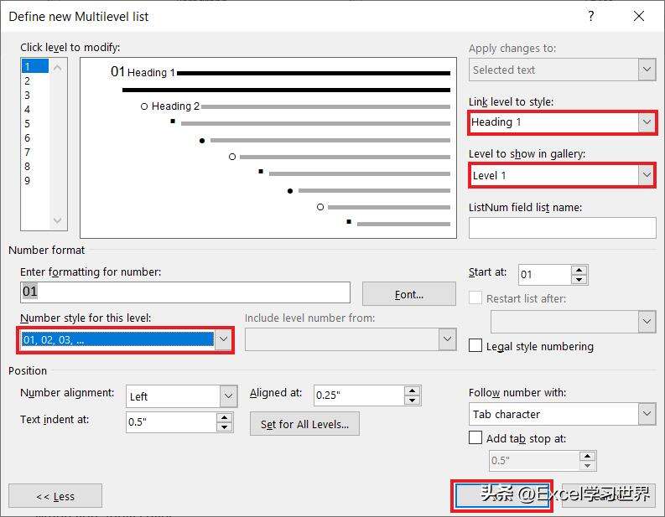Select level 5 in the level list
The width and height of the screenshot is (665, 517).
pos(27,124)
